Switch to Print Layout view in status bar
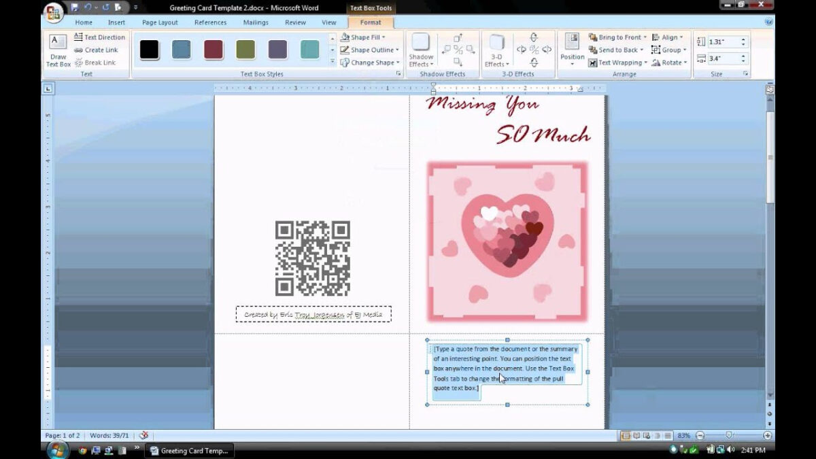 625,435
